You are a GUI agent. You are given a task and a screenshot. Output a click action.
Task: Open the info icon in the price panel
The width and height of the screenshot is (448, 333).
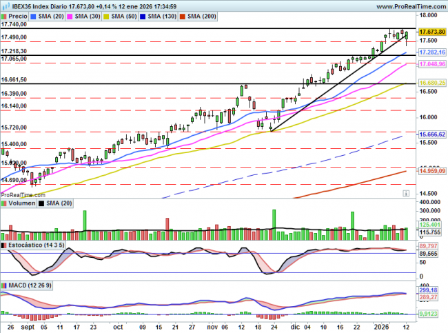click(406, 194)
